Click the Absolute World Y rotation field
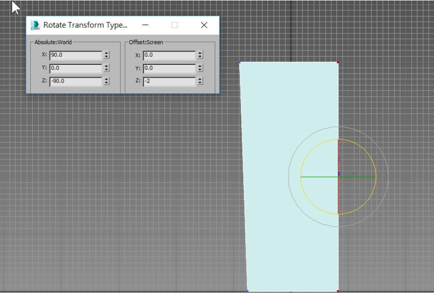The height and width of the screenshot is (293, 434). coord(76,68)
